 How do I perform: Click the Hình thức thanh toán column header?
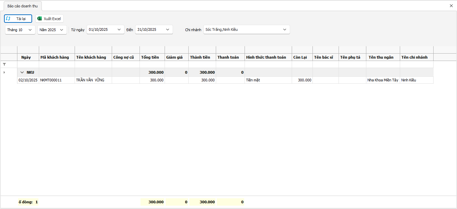[x=266, y=57]
